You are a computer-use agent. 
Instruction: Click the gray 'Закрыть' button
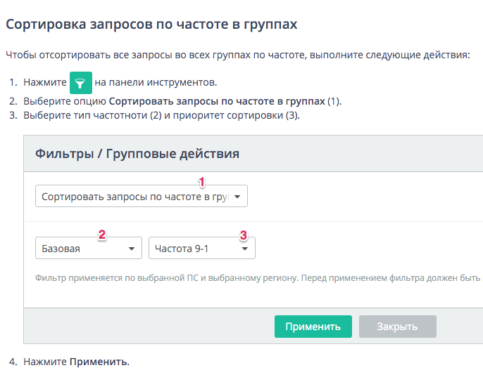click(397, 327)
